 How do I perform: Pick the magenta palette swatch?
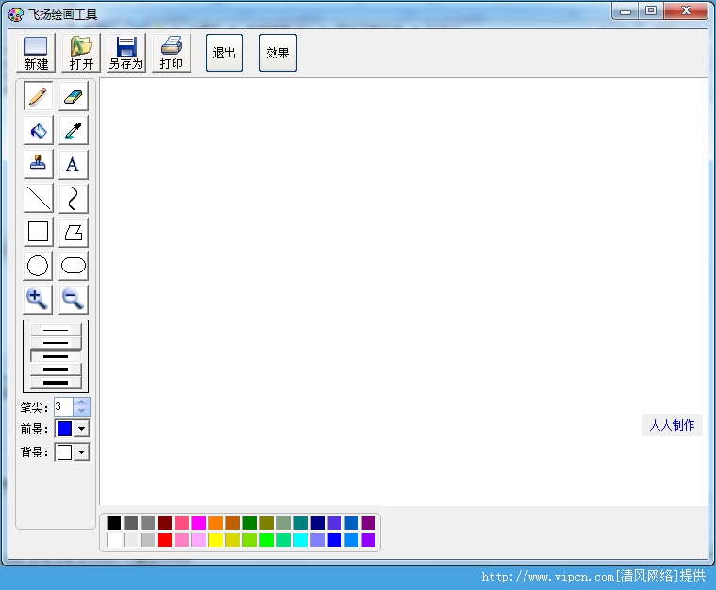(x=199, y=523)
